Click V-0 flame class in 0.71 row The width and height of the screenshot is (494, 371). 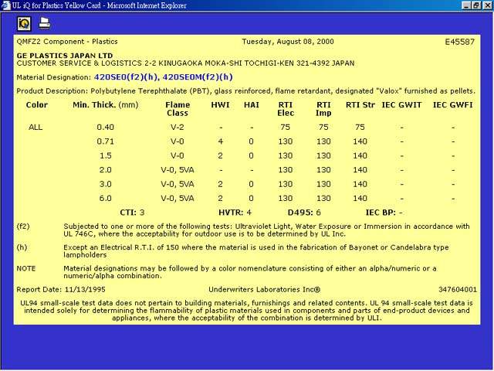point(177,141)
